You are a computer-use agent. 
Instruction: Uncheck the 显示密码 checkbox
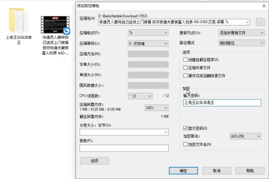(185, 128)
